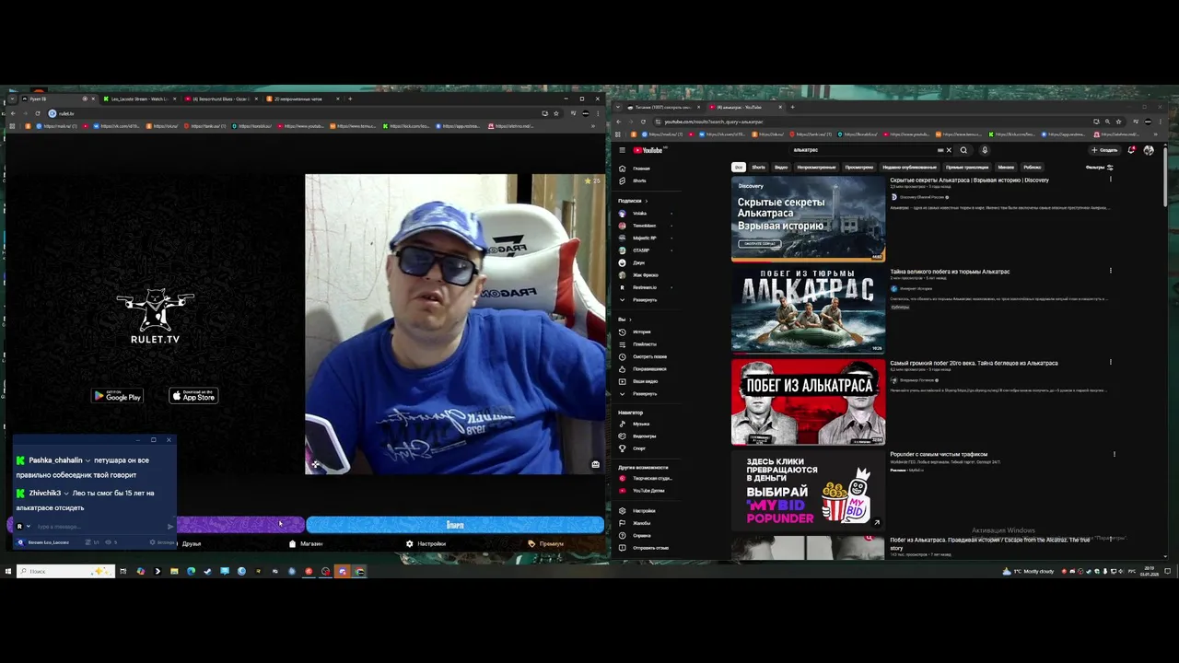Image resolution: width=1179 pixels, height=663 pixels.
Task: Expand the Вы section in YouTube sidebar
Action: coord(625,320)
